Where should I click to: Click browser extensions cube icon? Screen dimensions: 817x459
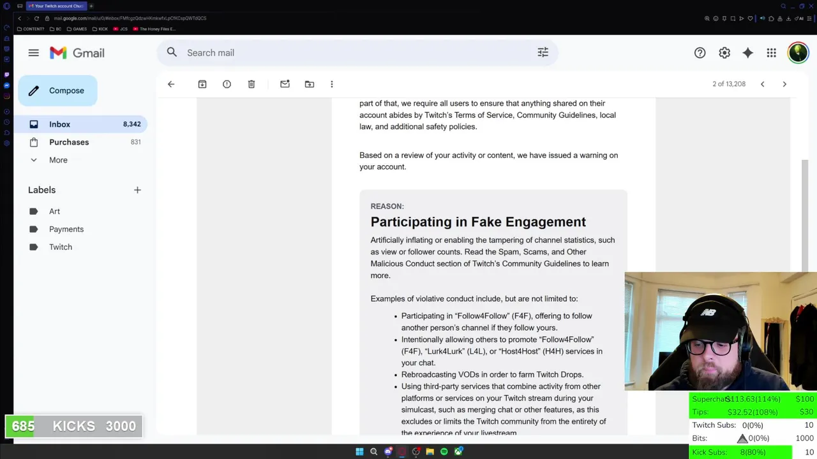click(x=771, y=18)
